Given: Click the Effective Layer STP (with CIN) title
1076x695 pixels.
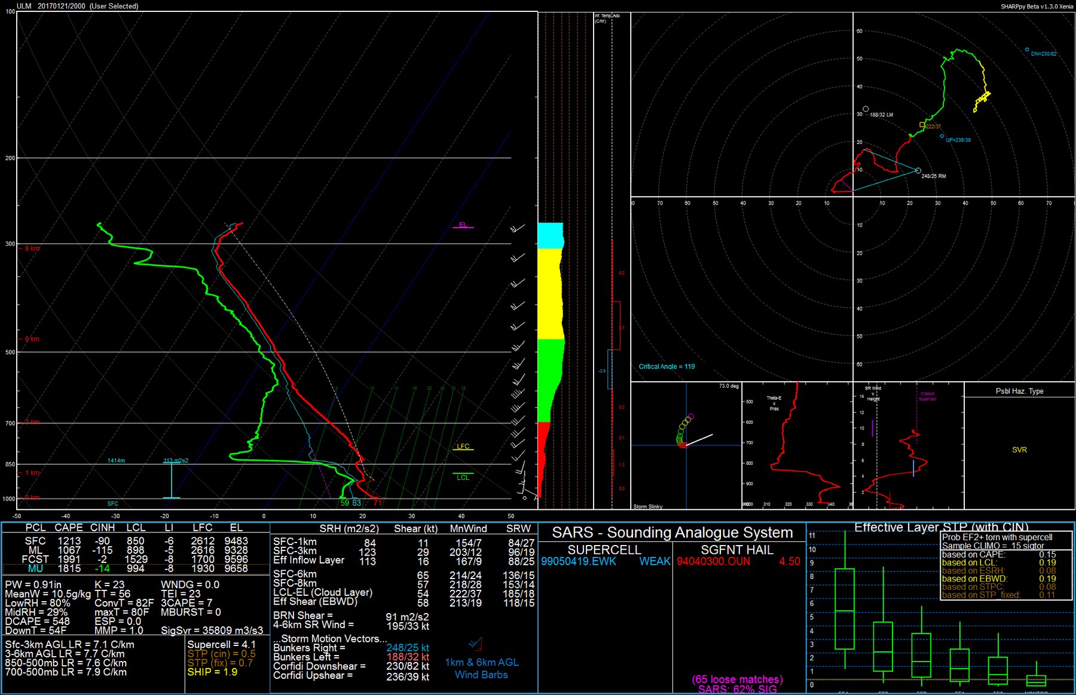Looking at the screenshot, I should tap(941, 527).
